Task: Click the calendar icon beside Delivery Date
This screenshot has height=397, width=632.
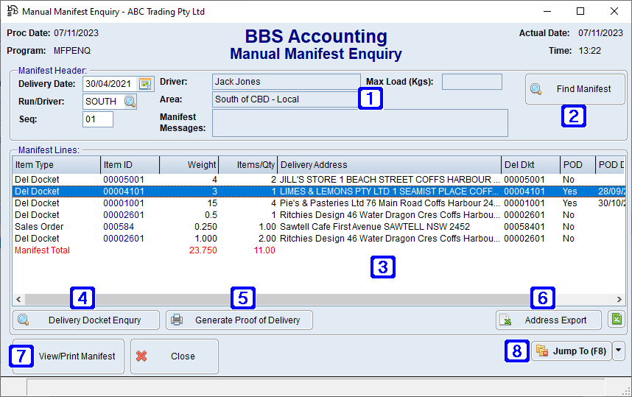Action: 145,83
